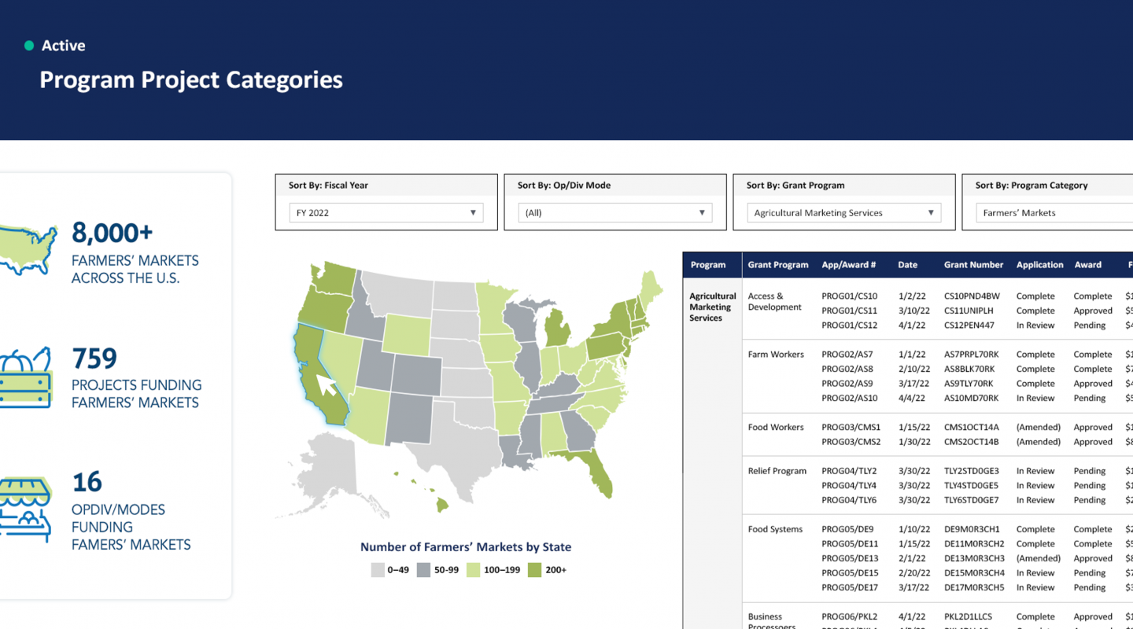Click the market stall icon beside 16
The width and height of the screenshot is (1133, 629).
25,509
